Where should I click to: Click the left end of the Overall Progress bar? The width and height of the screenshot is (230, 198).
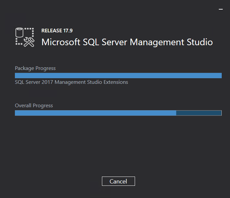pyautogui.click(x=17, y=113)
